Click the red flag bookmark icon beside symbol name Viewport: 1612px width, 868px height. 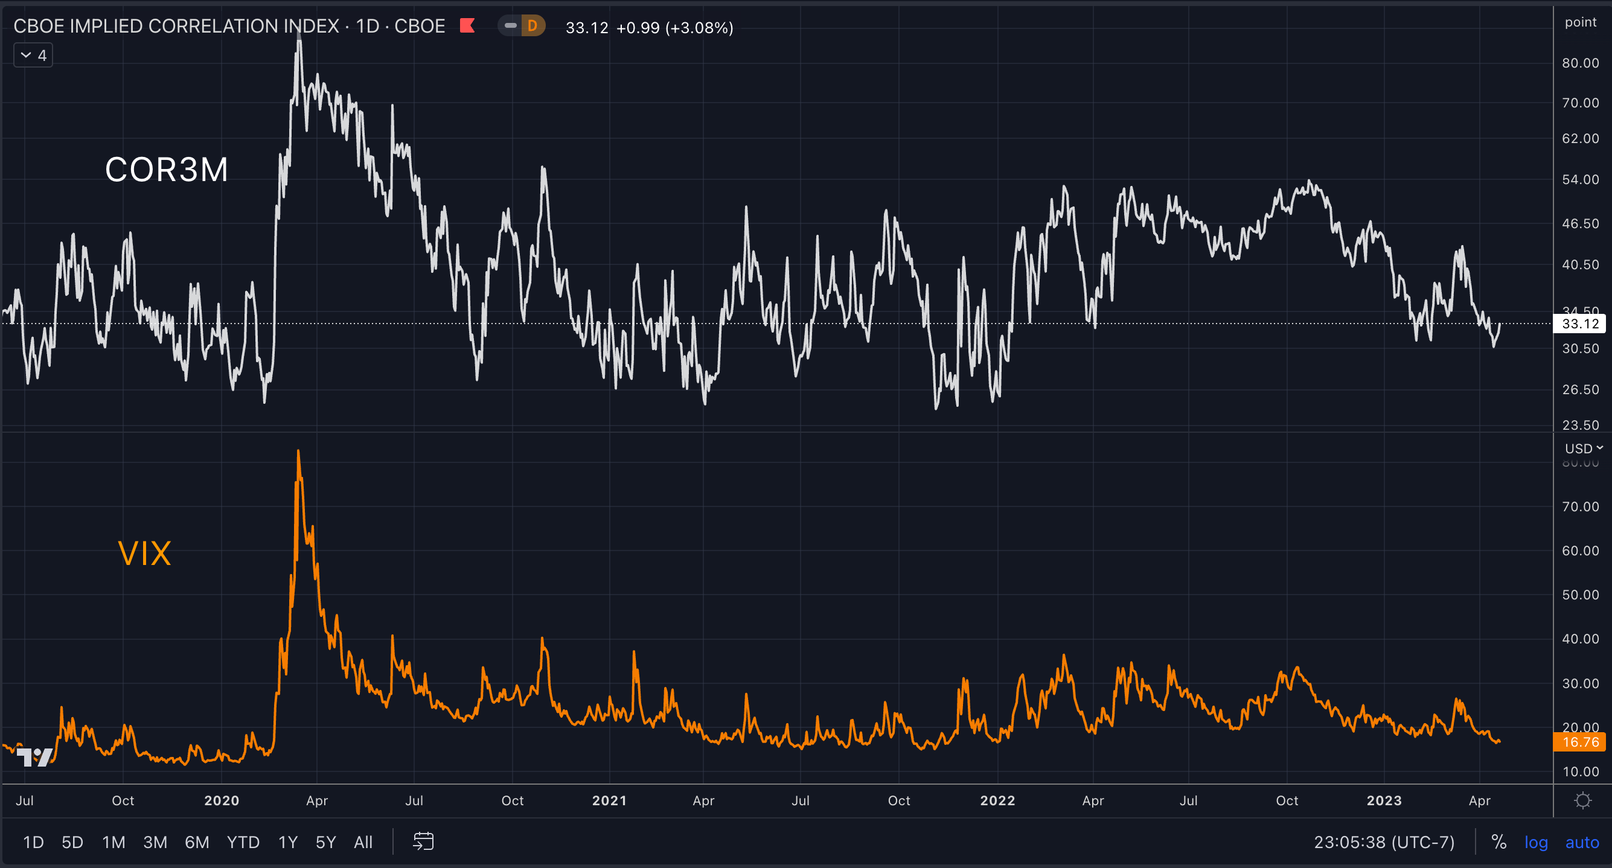pos(467,27)
